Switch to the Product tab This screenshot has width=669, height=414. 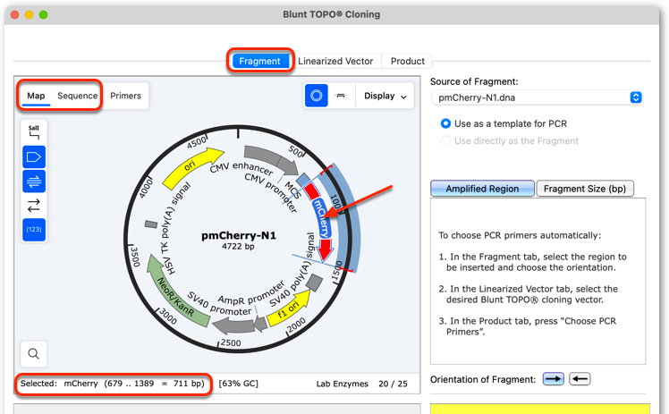[x=408, y=61]
